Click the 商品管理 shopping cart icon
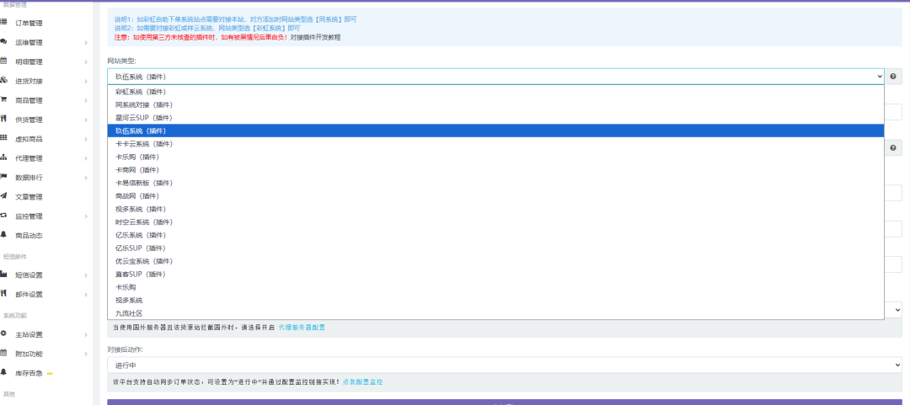 pyautogui.click(x=4, y=99)
